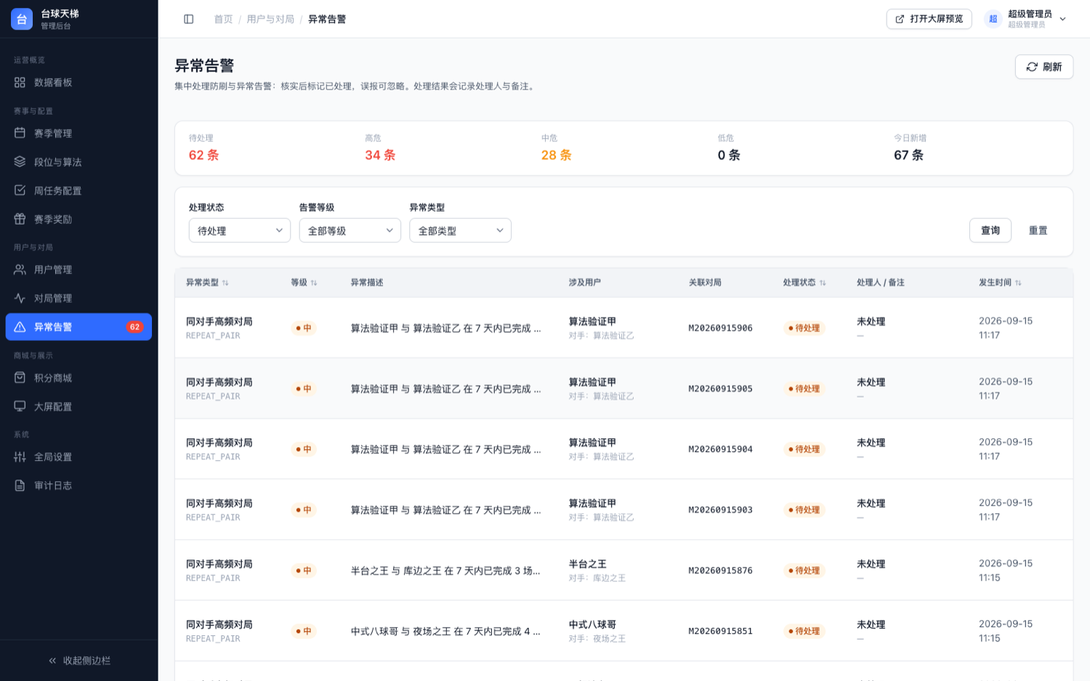Click the 超级管理员 avatar icon
The height and width of the screenshot is (681, 1090).
[993, 19]
